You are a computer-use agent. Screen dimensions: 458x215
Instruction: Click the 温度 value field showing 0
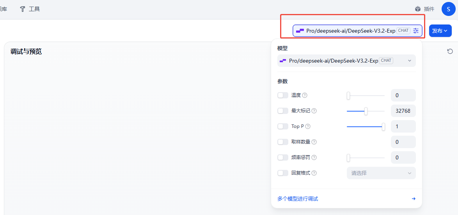click(x=403, y=95)
